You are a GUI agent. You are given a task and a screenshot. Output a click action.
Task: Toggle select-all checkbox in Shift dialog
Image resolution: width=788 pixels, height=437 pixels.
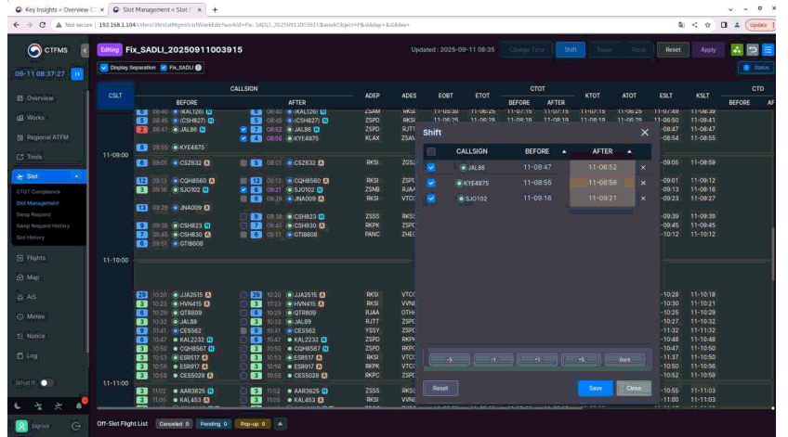click(x=431, y=151)
